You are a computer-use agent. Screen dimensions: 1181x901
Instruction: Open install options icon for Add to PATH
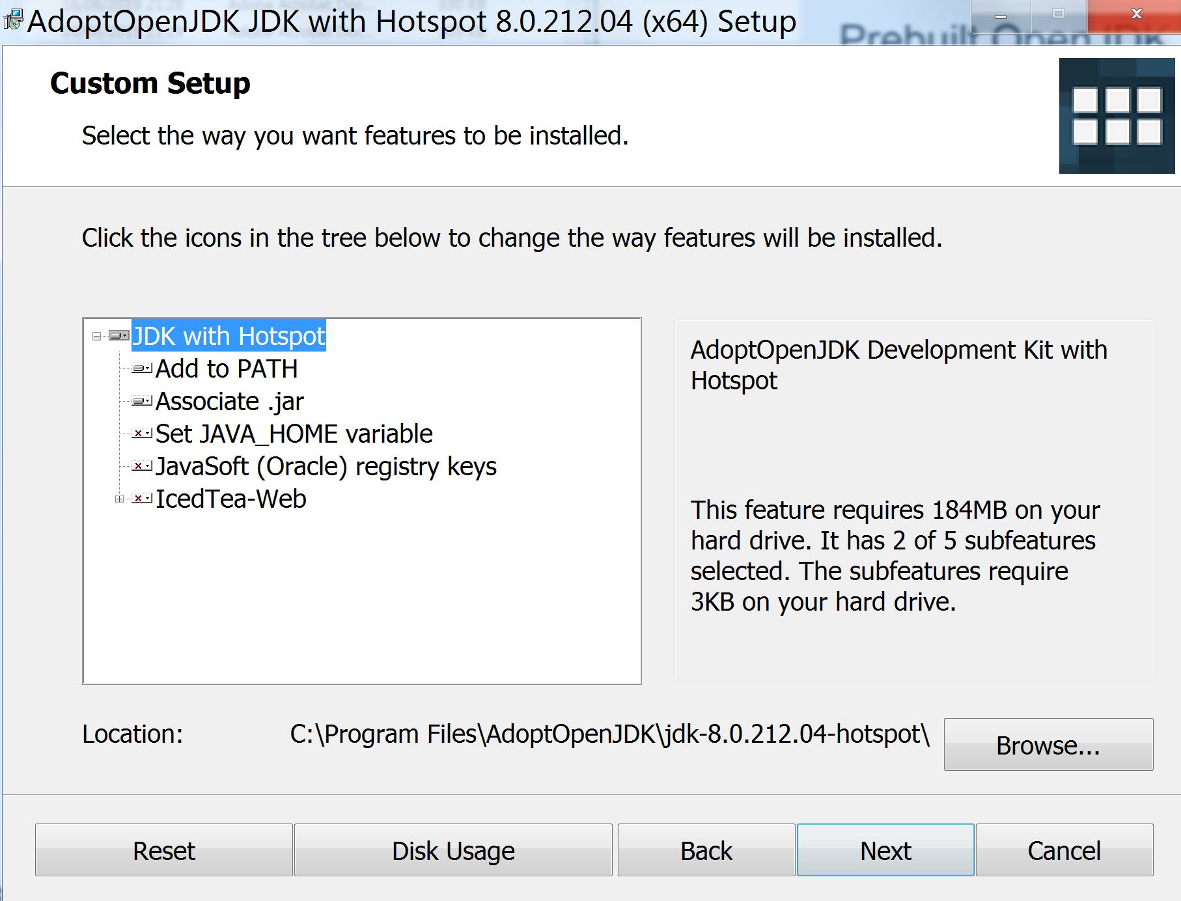point(142,368)
